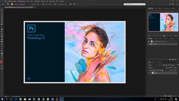Open the blending mode dropdown in options bar

24,4
